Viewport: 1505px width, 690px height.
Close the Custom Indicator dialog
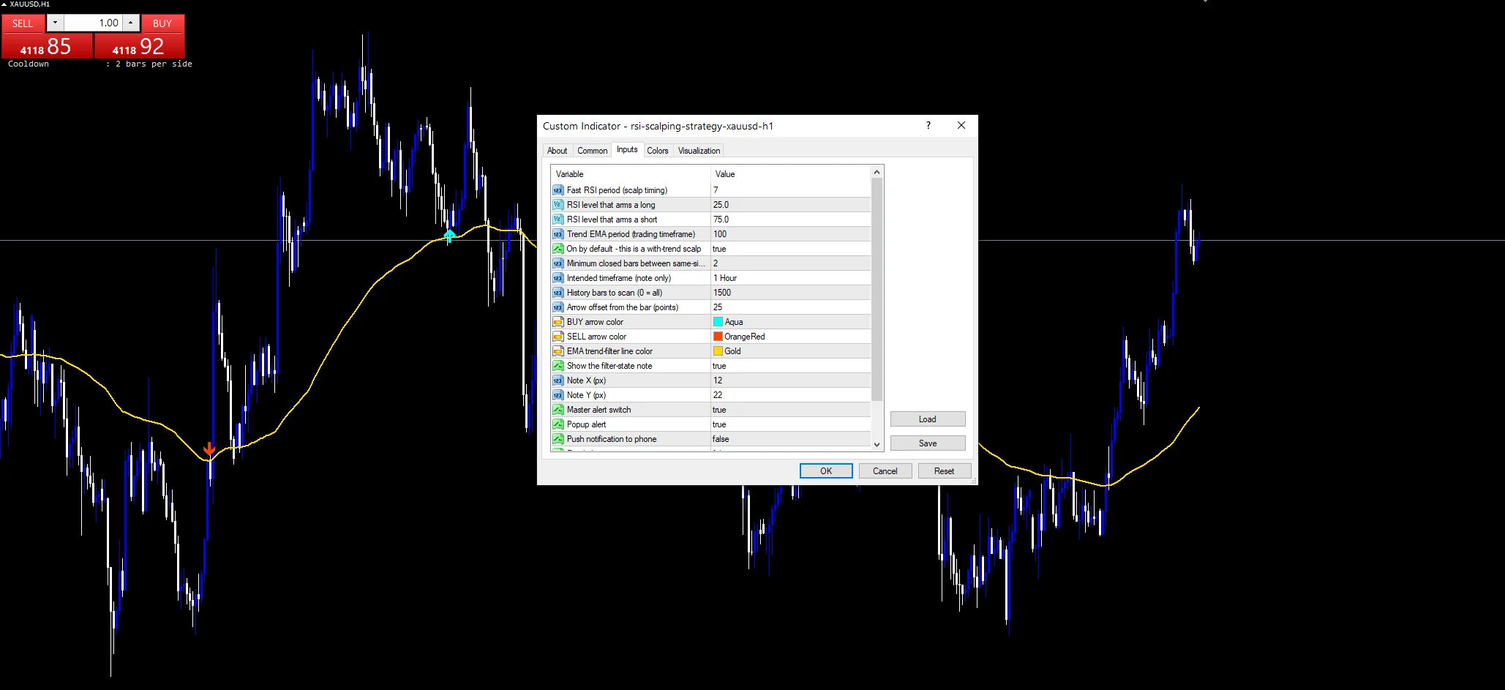(961, 126)
